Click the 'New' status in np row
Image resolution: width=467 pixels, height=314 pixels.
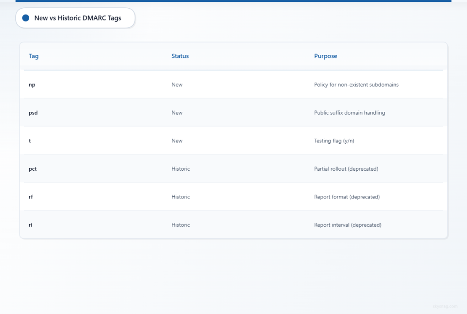pyautogui.click(x=177, y=84)
